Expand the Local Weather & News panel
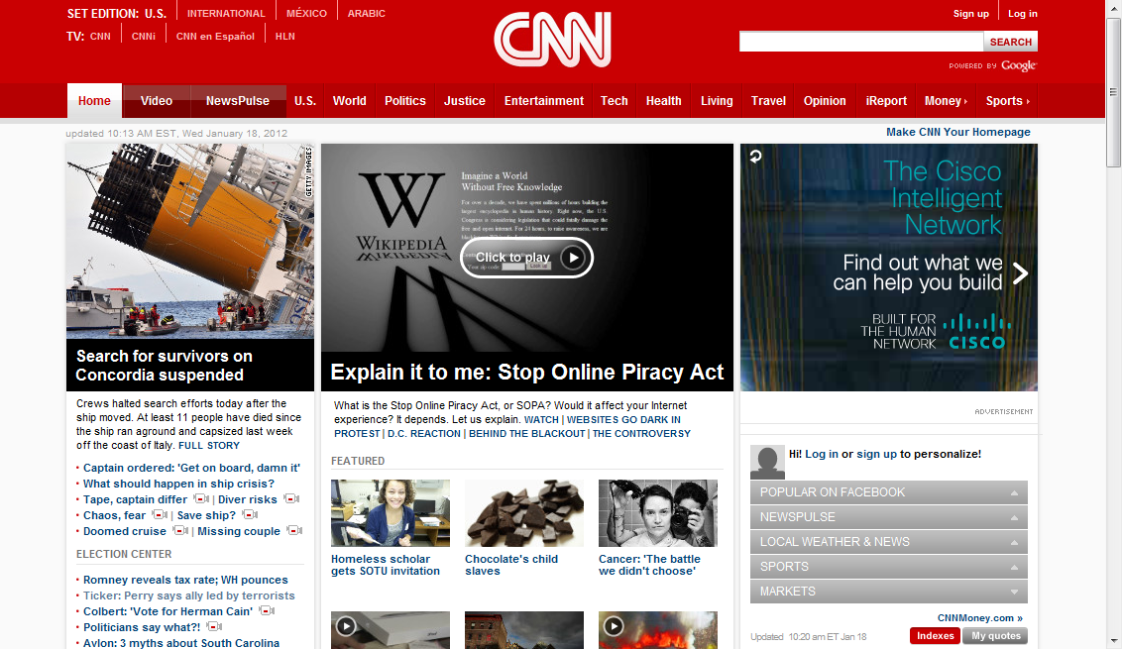This screenshot has width=1122, height=649. (x=889, y=542)
